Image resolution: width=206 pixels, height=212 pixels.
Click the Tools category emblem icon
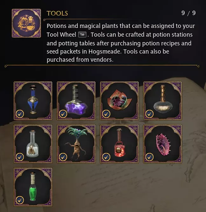(26, 23)
